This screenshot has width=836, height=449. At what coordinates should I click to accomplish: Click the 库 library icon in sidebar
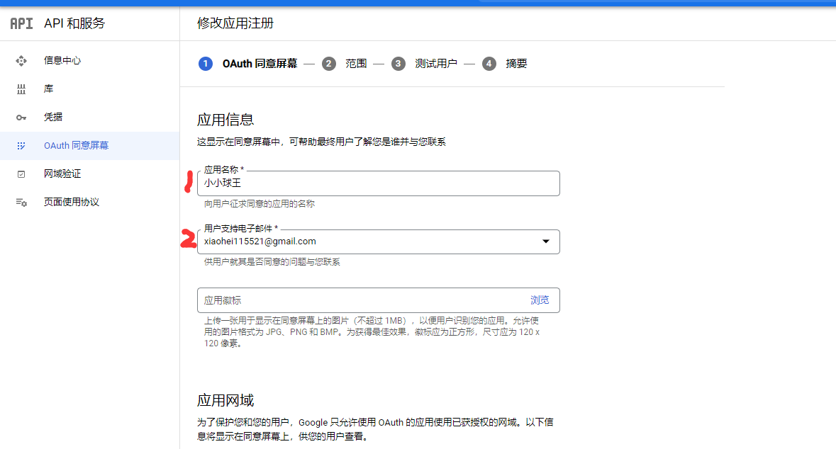(21, 89)
